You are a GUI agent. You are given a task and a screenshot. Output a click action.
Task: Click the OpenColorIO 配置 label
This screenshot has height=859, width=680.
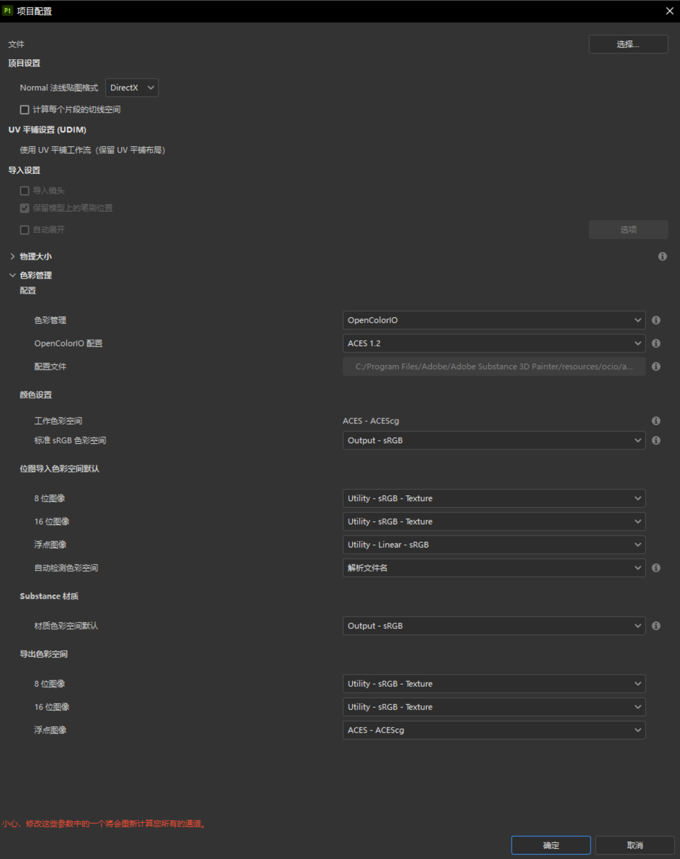click(x=69, y=343)
